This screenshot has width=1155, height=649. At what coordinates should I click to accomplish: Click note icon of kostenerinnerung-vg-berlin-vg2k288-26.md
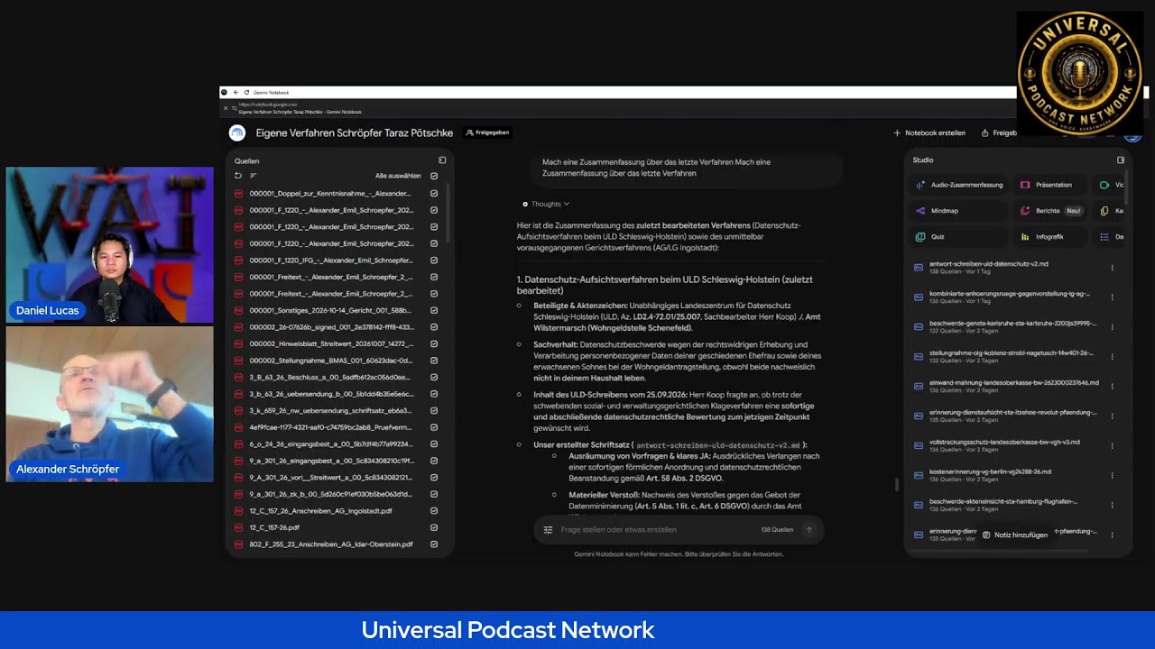919,475
